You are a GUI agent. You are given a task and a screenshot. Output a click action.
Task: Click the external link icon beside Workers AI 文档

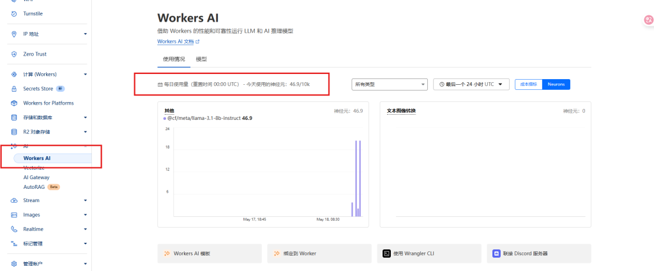[x=198, y=41]
